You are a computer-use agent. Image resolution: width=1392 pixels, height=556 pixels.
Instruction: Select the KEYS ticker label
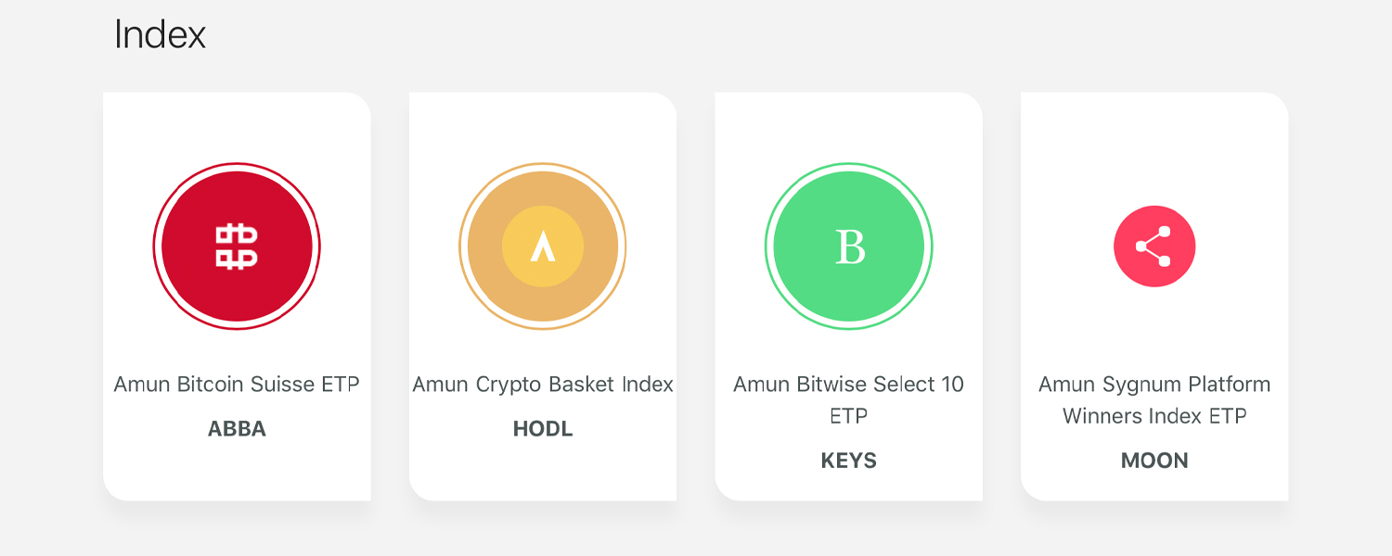[x=849, y=461]
